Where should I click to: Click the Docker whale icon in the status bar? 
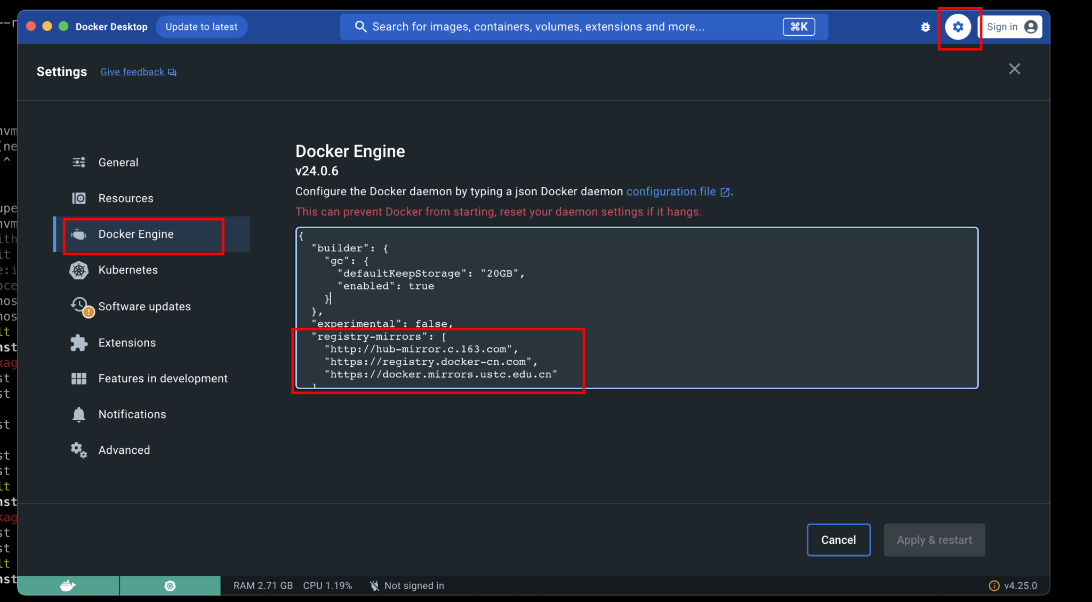click(x=67, y=585)
